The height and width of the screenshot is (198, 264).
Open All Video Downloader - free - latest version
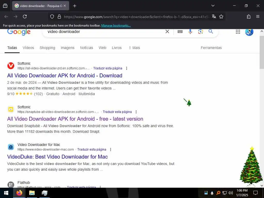(x=75, y=119)
